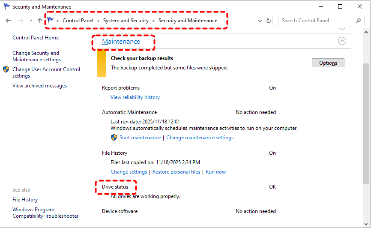Select System and Security breadcrumb
371x228 pixels.
tap(126, 21)
